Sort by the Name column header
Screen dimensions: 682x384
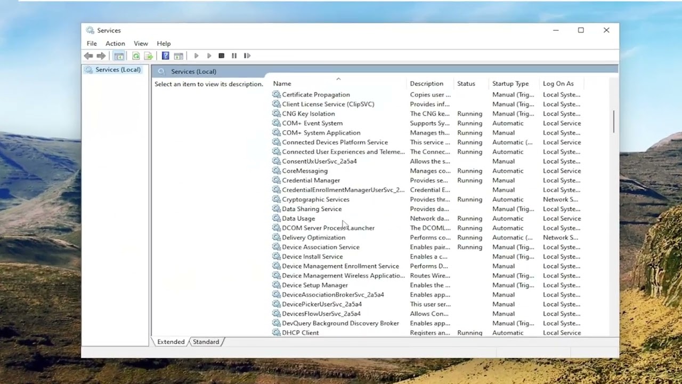338,84
